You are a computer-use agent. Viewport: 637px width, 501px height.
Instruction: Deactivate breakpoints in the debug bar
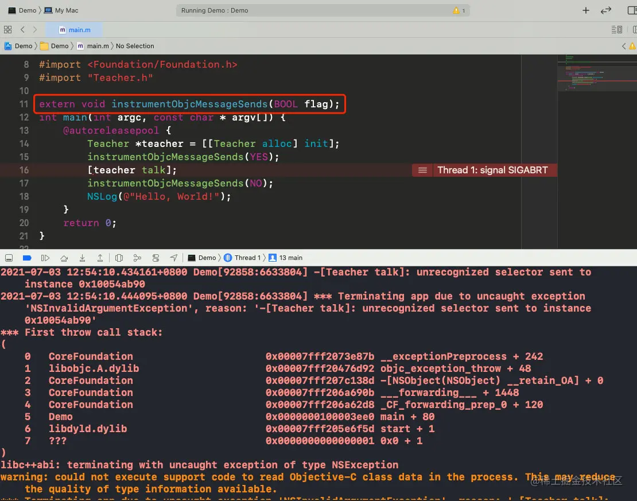click(x=27, y=258)
